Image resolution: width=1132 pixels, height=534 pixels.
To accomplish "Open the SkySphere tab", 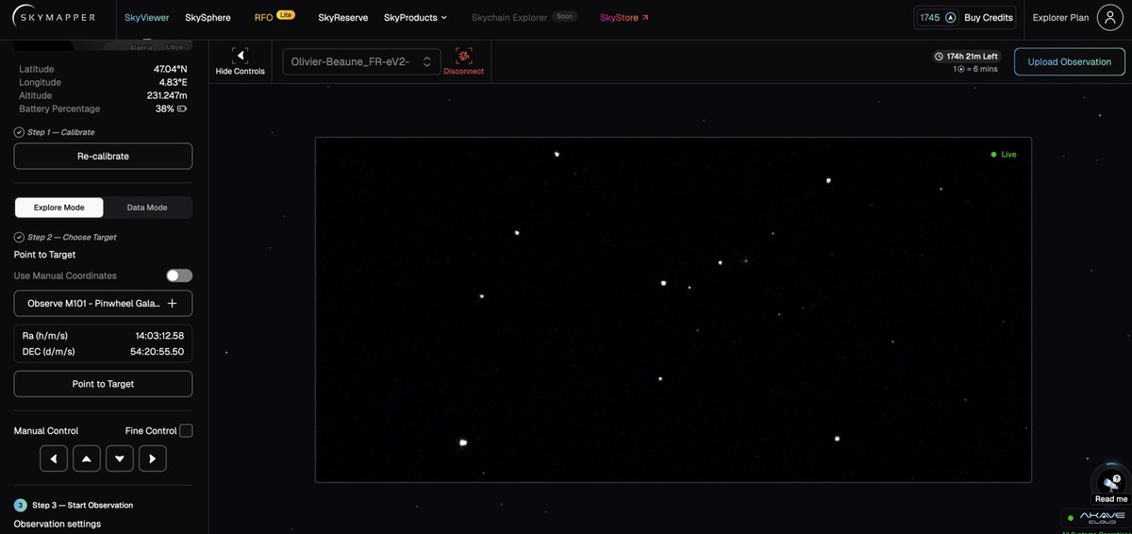I will click(x=208, y=17).
